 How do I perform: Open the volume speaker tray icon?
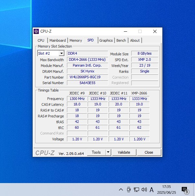(144, 190)
